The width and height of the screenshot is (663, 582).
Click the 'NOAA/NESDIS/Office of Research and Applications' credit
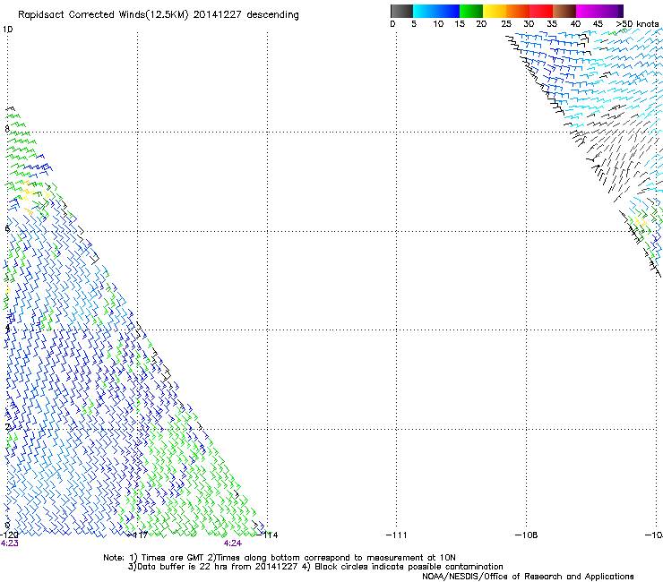pyautogui.click(x=528, y=577)
